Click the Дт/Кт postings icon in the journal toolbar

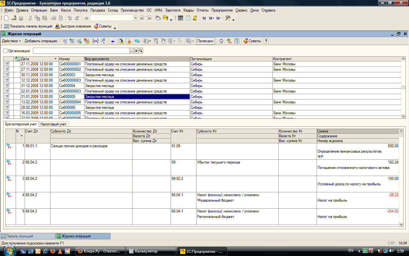pyautogui.click(x=229, y=41)
